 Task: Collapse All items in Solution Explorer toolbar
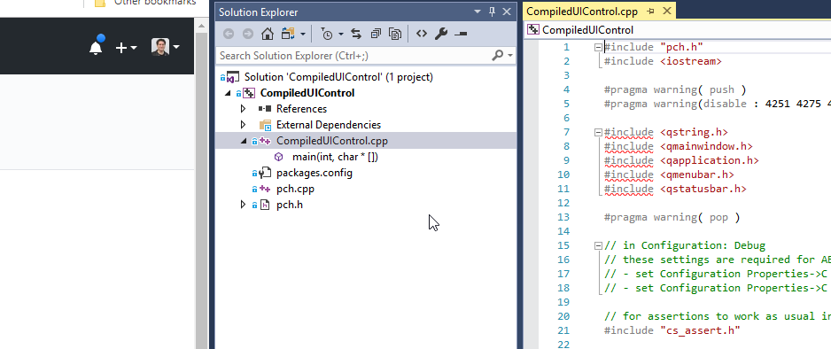click(376, 34)
